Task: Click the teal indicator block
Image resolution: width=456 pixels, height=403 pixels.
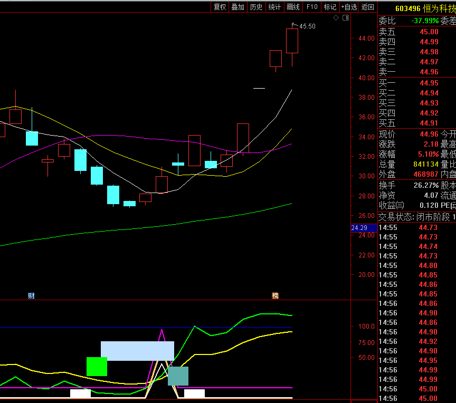Action: coord(178,376)
